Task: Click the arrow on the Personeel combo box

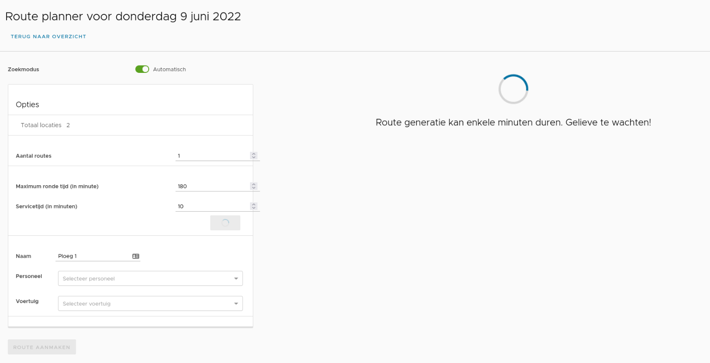Action: [x=236, y=279]
